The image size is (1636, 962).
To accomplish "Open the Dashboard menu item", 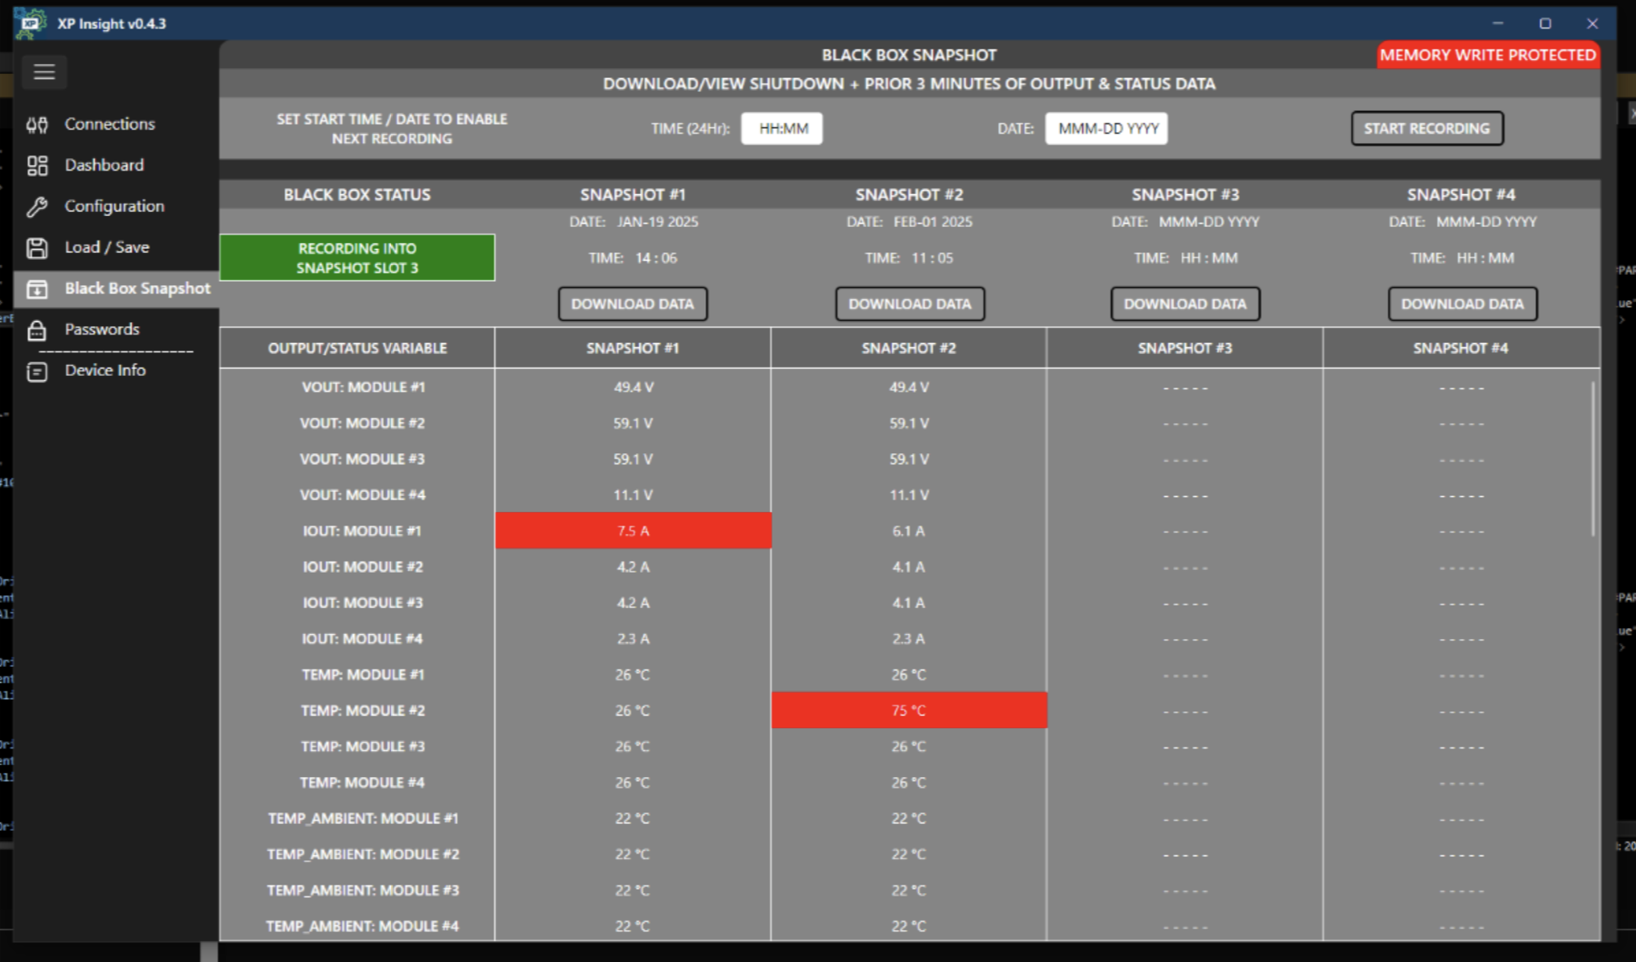I will click(104, 166).
